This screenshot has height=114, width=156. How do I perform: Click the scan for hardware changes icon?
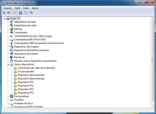31,13
